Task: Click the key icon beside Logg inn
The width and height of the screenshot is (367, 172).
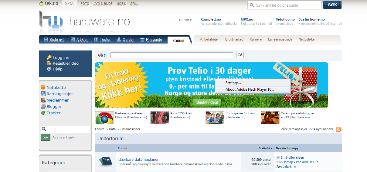Action: (x=49, y=57)
